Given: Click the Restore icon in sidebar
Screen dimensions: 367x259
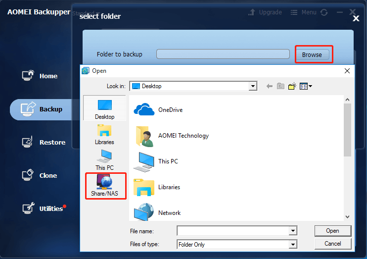Looking at the screenshot, I should 27,142.
